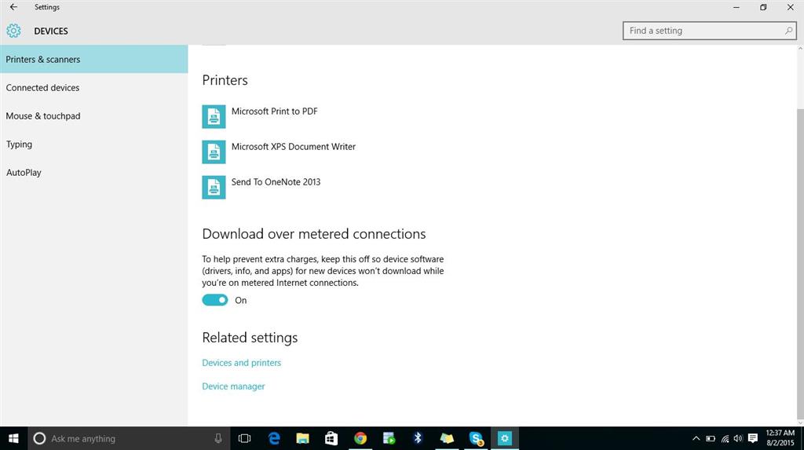Image resolution: width=804 pixels, height=450 pixels.
Task: Open the Windows Start menu
Action: [14, 438]
